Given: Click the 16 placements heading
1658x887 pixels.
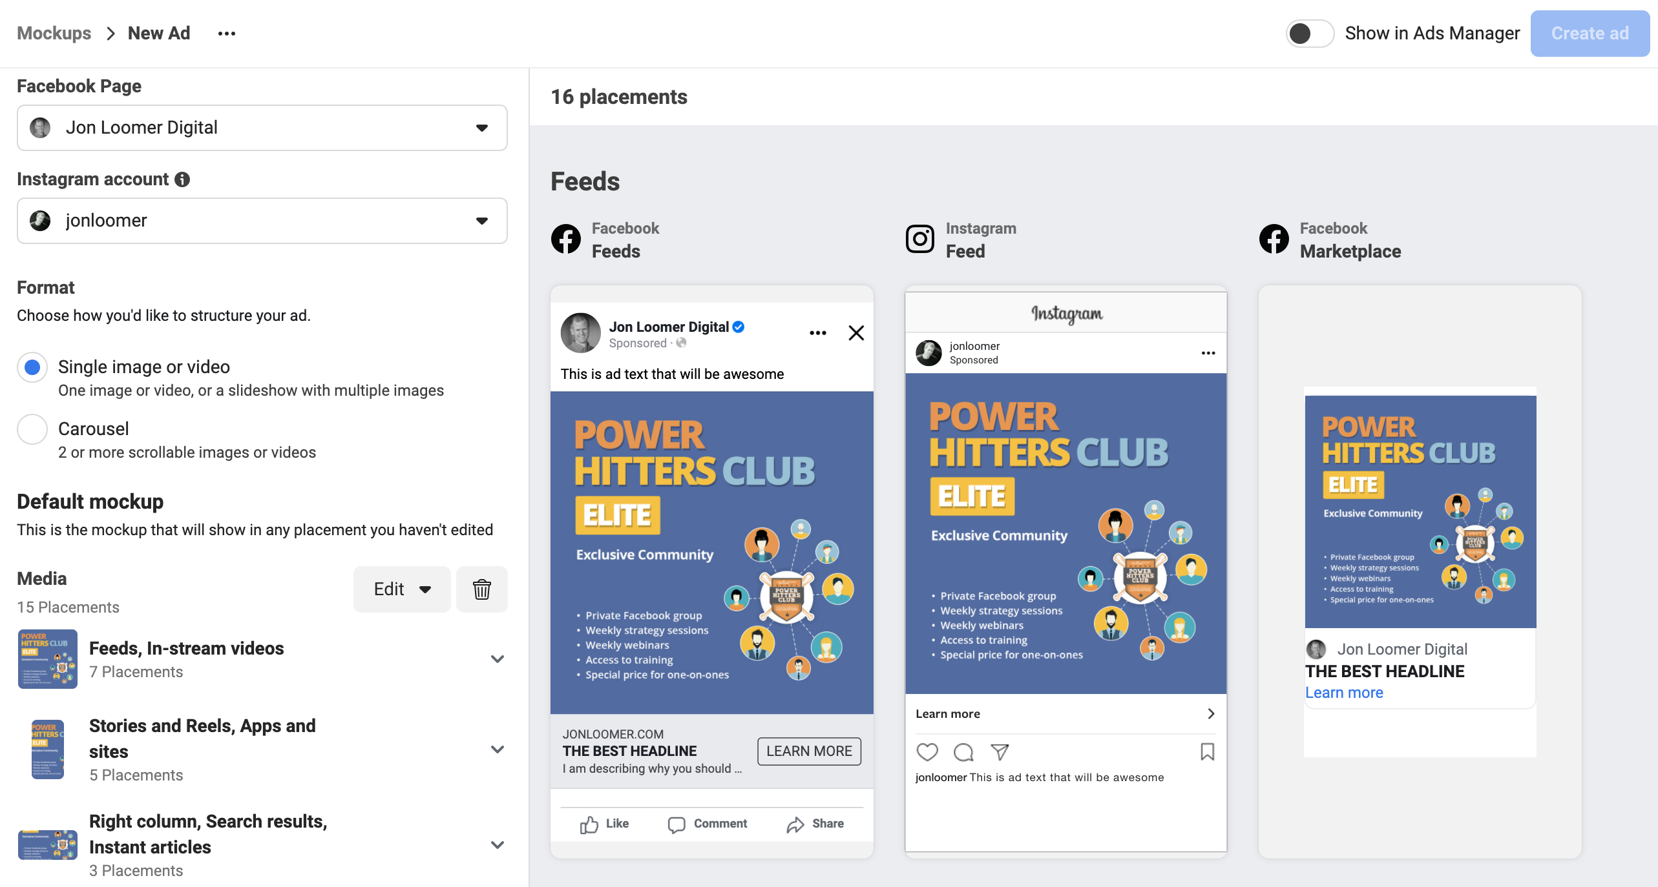Looking at the screenshot, I should 619,97.
